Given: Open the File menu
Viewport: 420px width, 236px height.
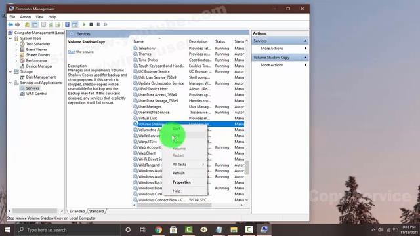Looking at the screenshot, I should 12,17.
